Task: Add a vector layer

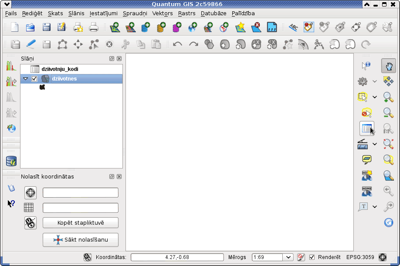Action: (115, 27)
